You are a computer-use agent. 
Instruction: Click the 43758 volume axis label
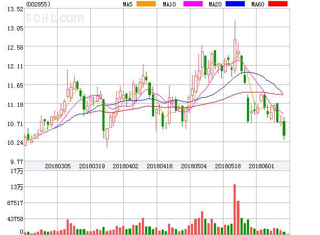tap(15, 219)
